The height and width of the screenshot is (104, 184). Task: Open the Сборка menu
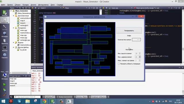pos(18,5)
